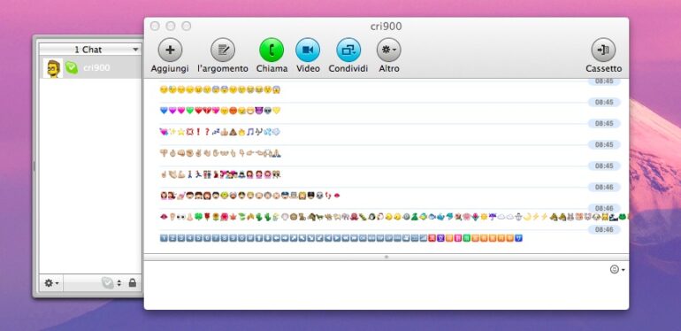
Task: Click the chat window title cri900
Action: click(x=386, y=27)
